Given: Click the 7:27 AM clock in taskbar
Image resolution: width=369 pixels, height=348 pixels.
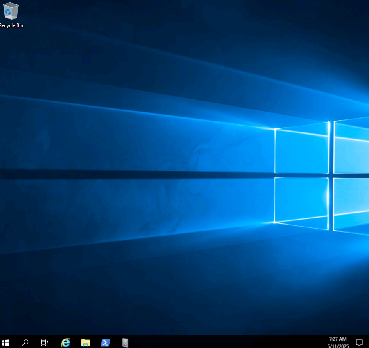Looking at the screenshot, I should [x=337, y=339].
